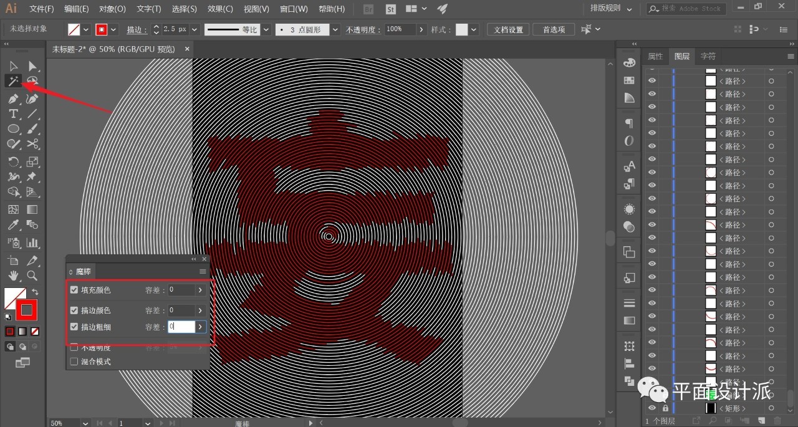This screenshot has width=798, height=427.
Task: Select the Eyedropper tool
Action: [13, 225]
